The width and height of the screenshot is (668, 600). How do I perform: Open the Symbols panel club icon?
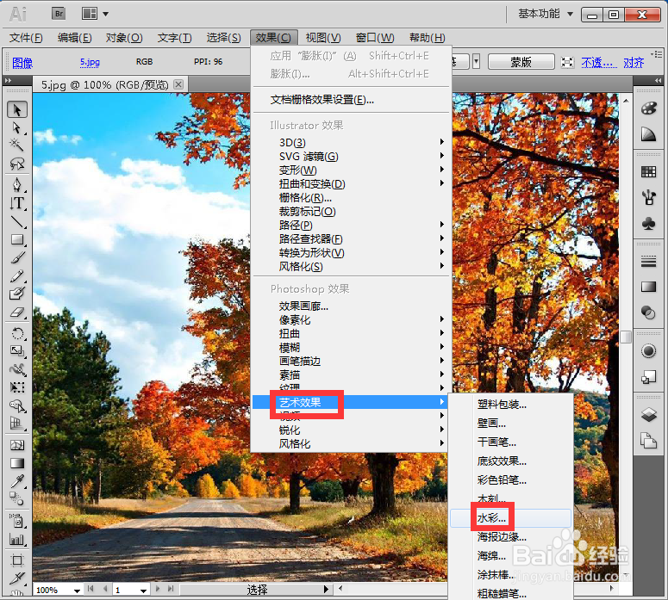[x=648, y=224]
